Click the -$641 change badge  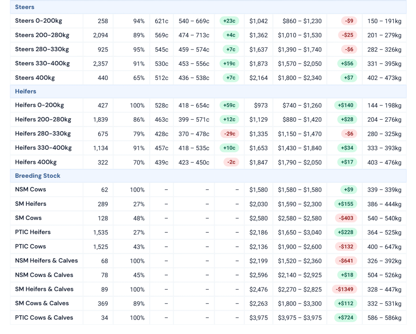[x=346, y=261]
